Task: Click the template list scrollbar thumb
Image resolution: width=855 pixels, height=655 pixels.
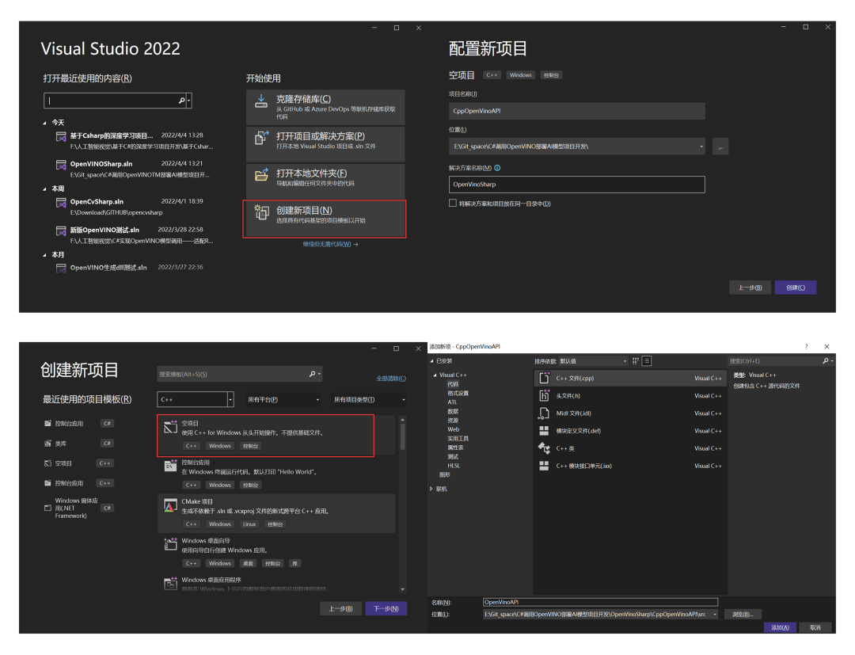Action: [x=403, y=436]
